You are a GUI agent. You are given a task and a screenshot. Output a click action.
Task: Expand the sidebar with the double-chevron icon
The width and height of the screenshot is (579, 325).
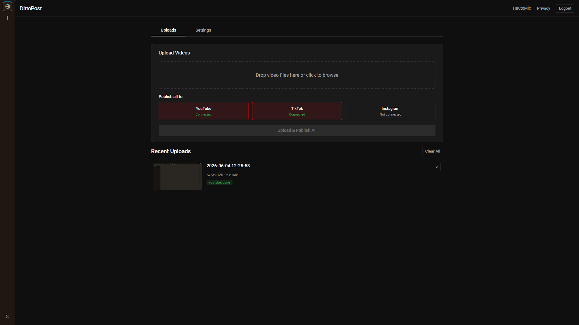click(8, 317)
